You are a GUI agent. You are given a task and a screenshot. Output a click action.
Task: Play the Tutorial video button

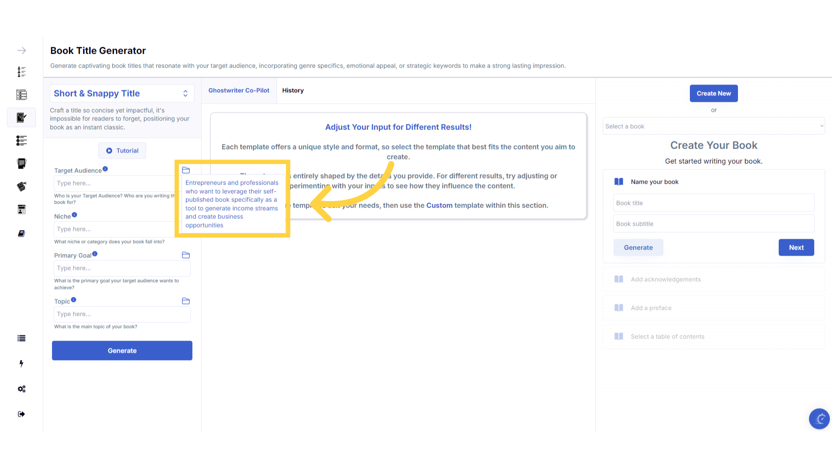click(x=122, y=151)
